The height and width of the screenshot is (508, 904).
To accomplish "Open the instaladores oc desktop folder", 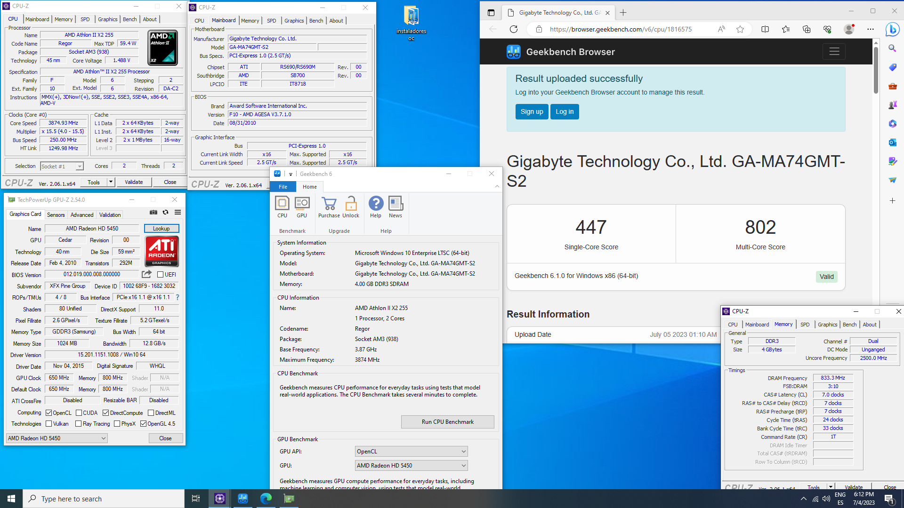I will 411,24.
